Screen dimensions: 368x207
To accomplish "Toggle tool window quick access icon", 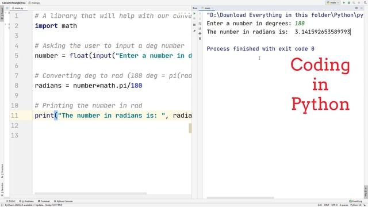I will (2, 205).
